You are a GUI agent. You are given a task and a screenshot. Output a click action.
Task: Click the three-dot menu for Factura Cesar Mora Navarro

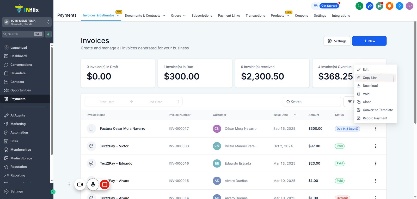[375, 129]
